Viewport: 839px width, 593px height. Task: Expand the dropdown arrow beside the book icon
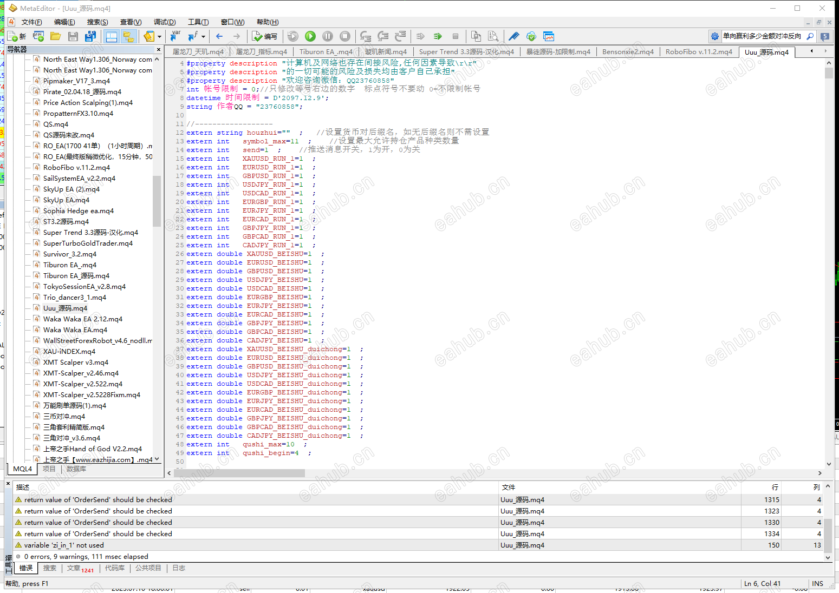[x=159, y=37]
